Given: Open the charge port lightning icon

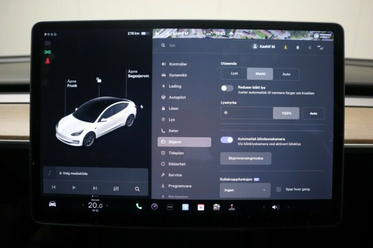Looking at the screenshot, I should (142, 107).
